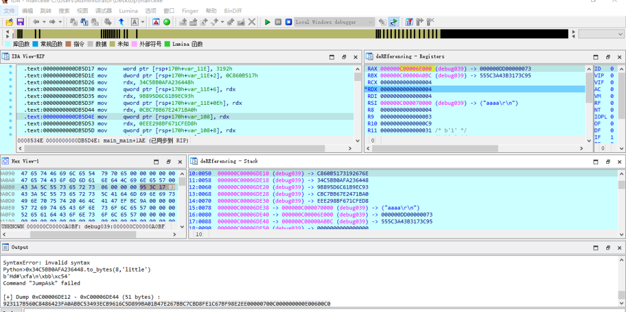The width and height of the screenshot is (626, 312).
Task: Terminate process with blue stop button
Action: pos(289,22)
